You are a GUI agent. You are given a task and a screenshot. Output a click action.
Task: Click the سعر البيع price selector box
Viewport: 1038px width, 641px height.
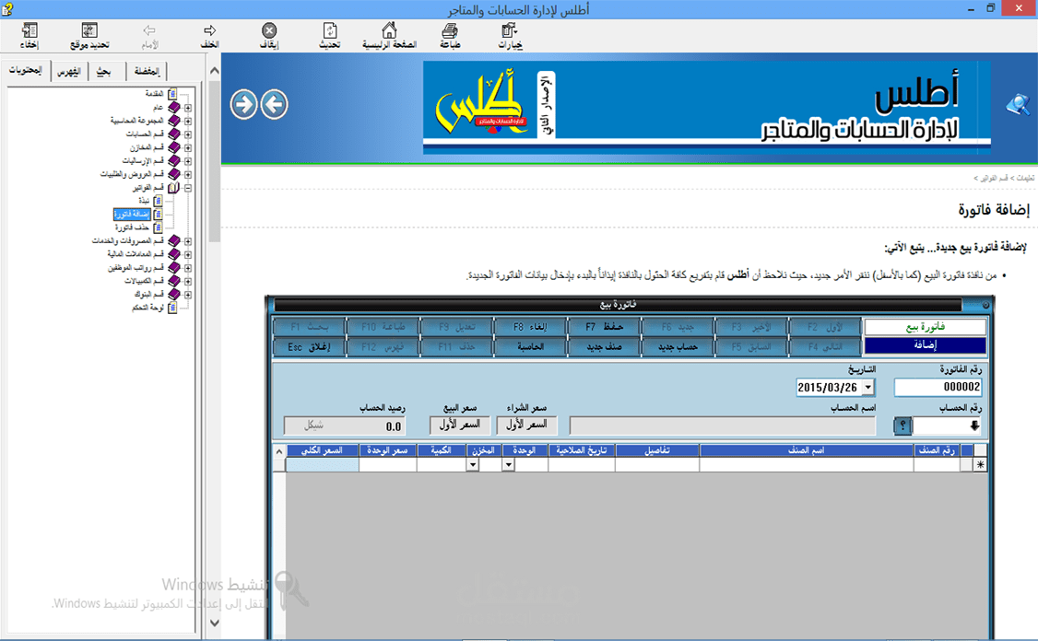(460, 425)
